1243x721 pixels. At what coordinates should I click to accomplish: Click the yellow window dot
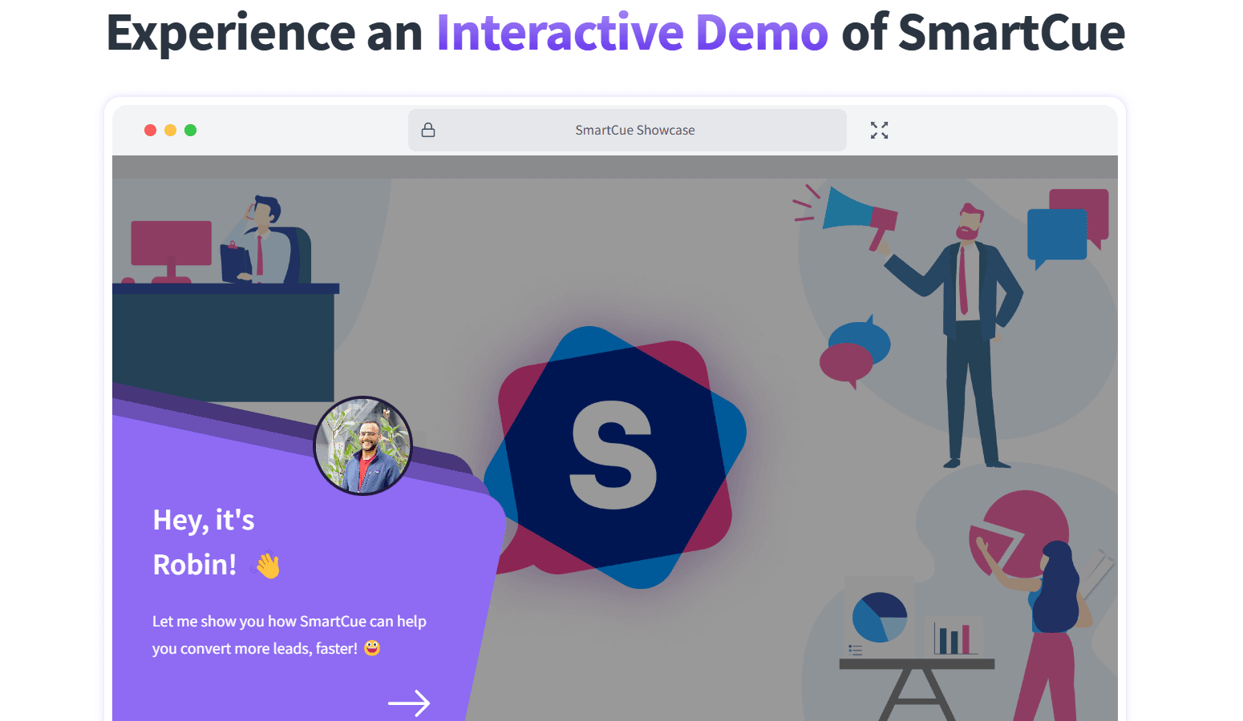pyautogui.click(x=170, y=130)
